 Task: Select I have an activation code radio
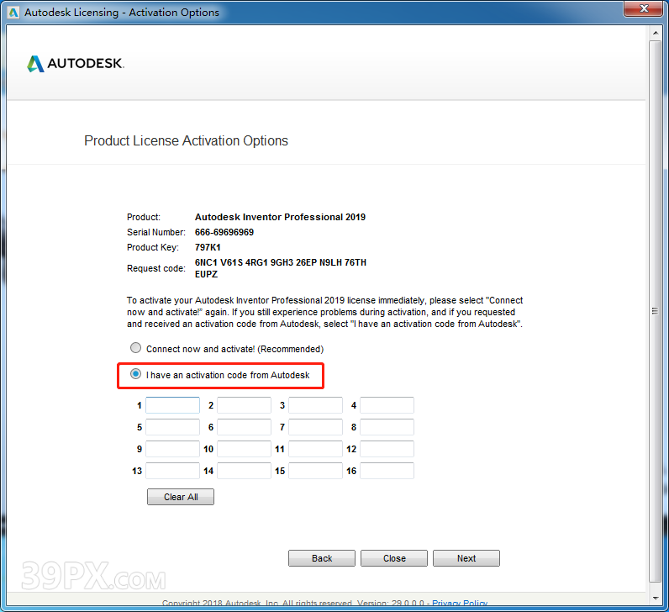point(135,374)
